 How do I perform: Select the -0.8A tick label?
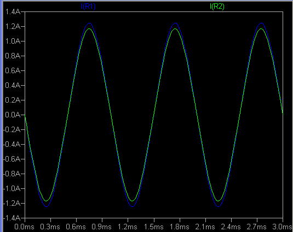pos(12,174)
